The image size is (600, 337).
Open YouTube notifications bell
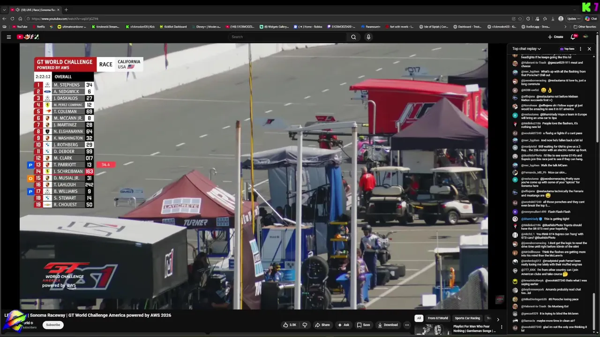click(x=573, y=37)
